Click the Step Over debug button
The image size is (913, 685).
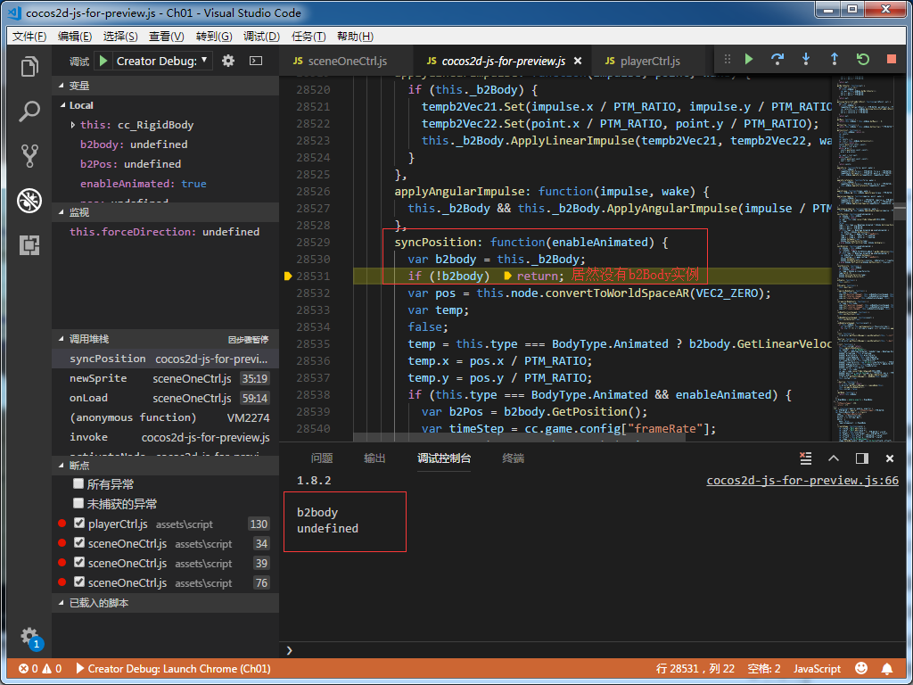tap(777, 59)
